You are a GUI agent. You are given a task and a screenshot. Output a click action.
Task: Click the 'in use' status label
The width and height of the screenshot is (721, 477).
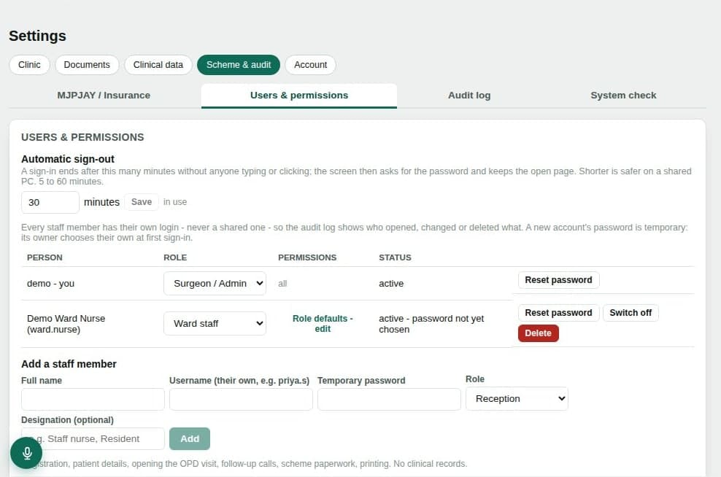(175, 202)
